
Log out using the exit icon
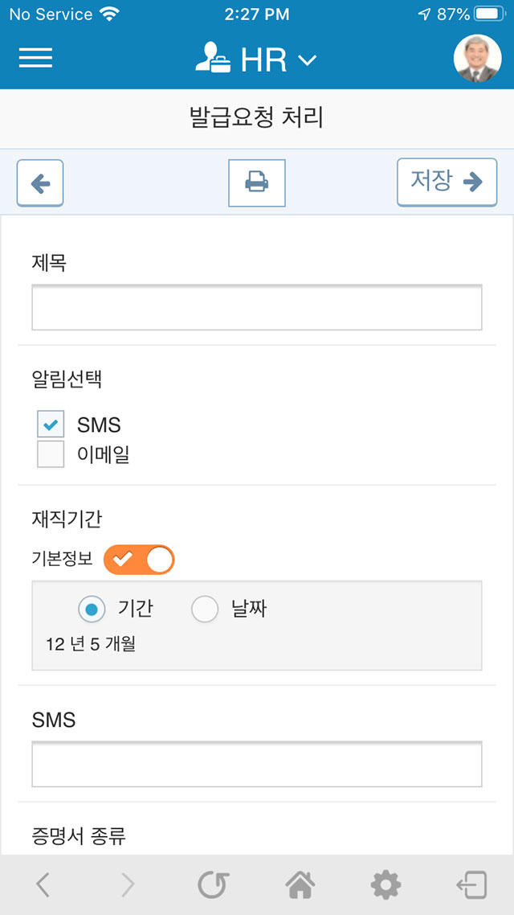[471, 885]
